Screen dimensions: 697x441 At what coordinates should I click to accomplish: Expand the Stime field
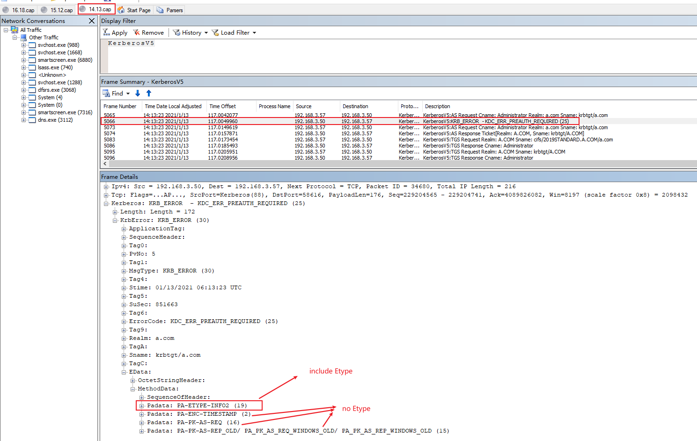(124, 287)
